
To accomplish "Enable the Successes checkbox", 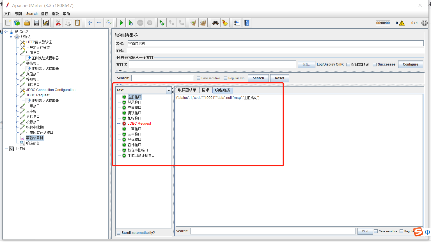I will point(375,64).
